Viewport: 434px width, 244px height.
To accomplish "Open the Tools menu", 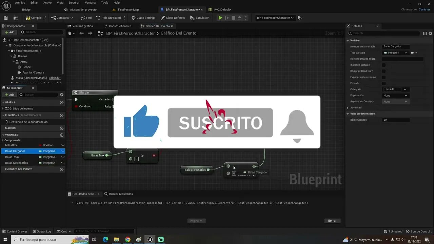I will coord(104,2).
